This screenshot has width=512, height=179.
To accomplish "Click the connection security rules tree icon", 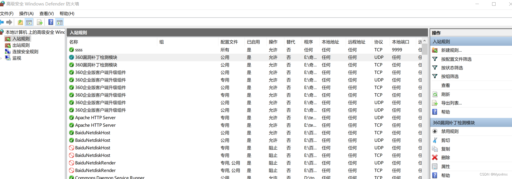I will tap(8, 51).
